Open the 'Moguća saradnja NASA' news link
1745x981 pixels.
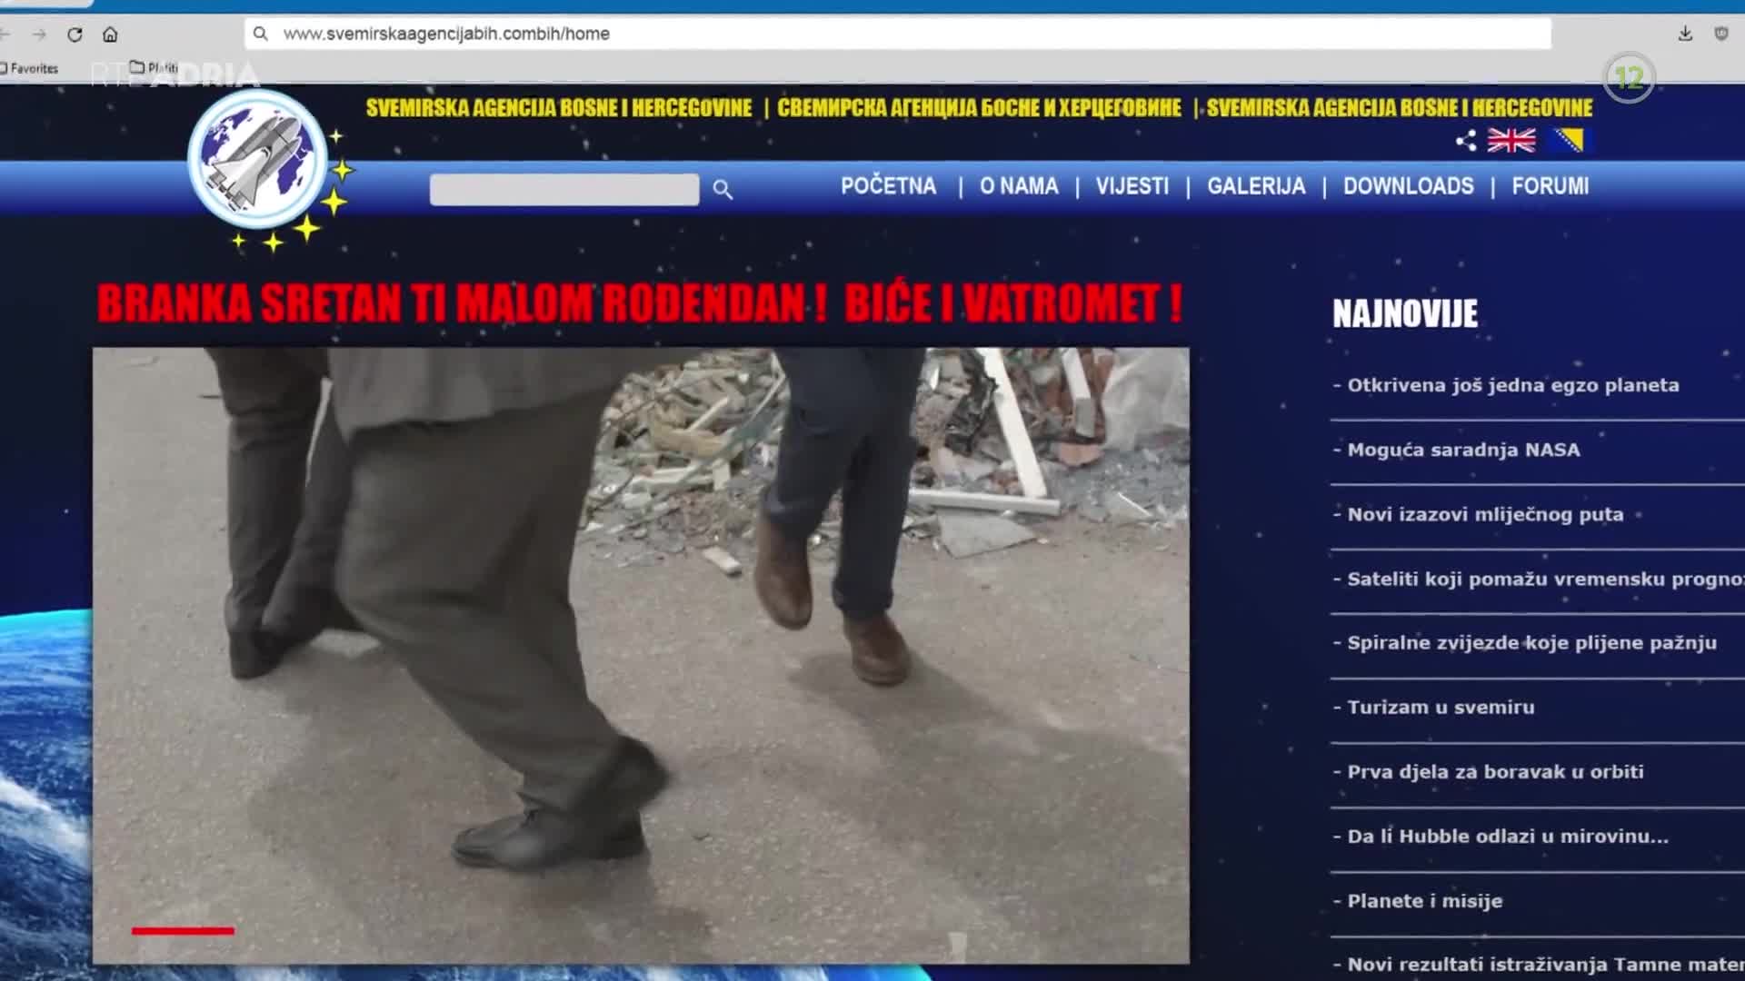pyautogui.click(x=1463, y=450)
